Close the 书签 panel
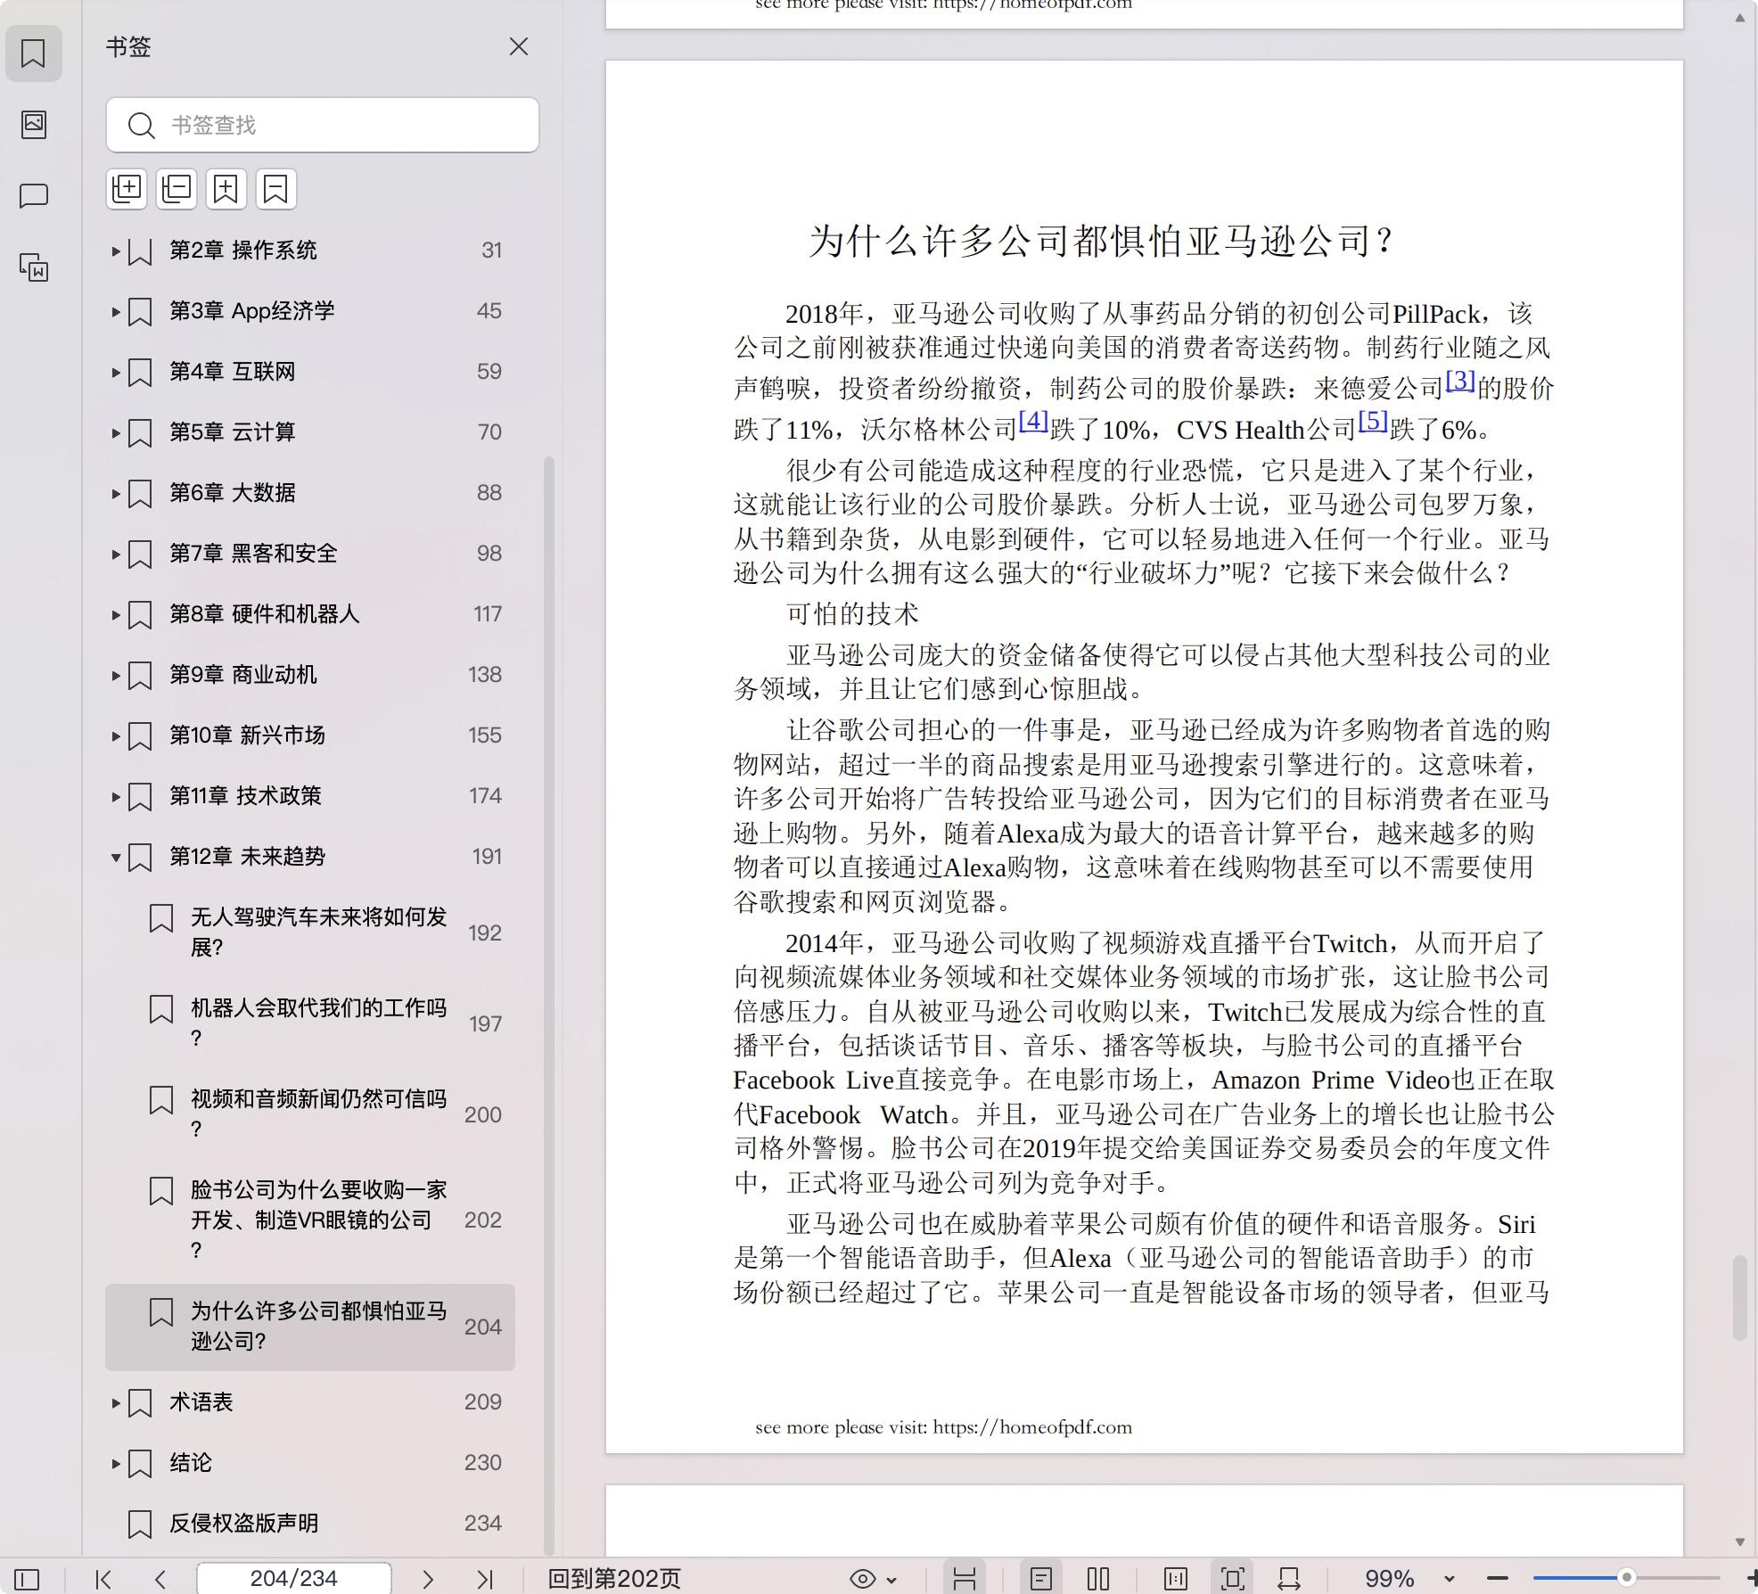Image resolution: width=1758 pixels, height=1594 pixels. [519, 46]
